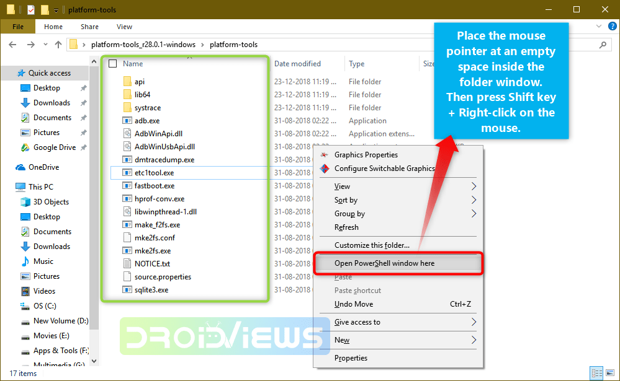Click the etc1tool.exe icon
This screenshot has height=381, width=620.
pyautogui.click(x=127, y=173)
